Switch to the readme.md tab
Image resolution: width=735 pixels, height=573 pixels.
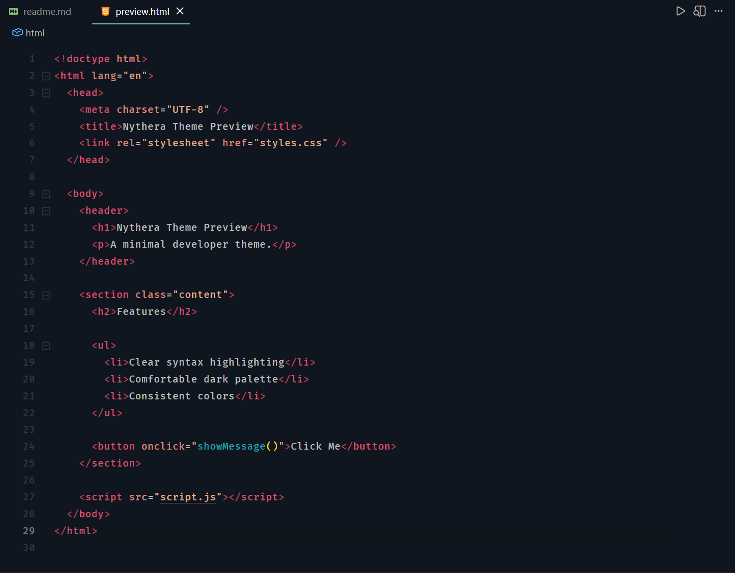pos(47,11)
